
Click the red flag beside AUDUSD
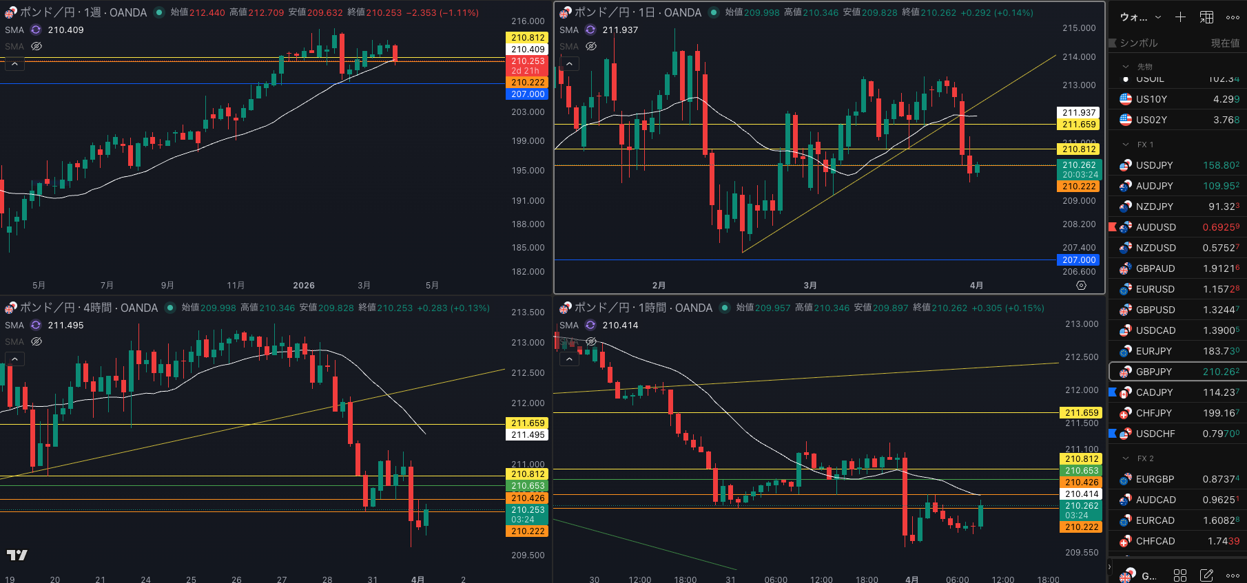point(1112,227)
